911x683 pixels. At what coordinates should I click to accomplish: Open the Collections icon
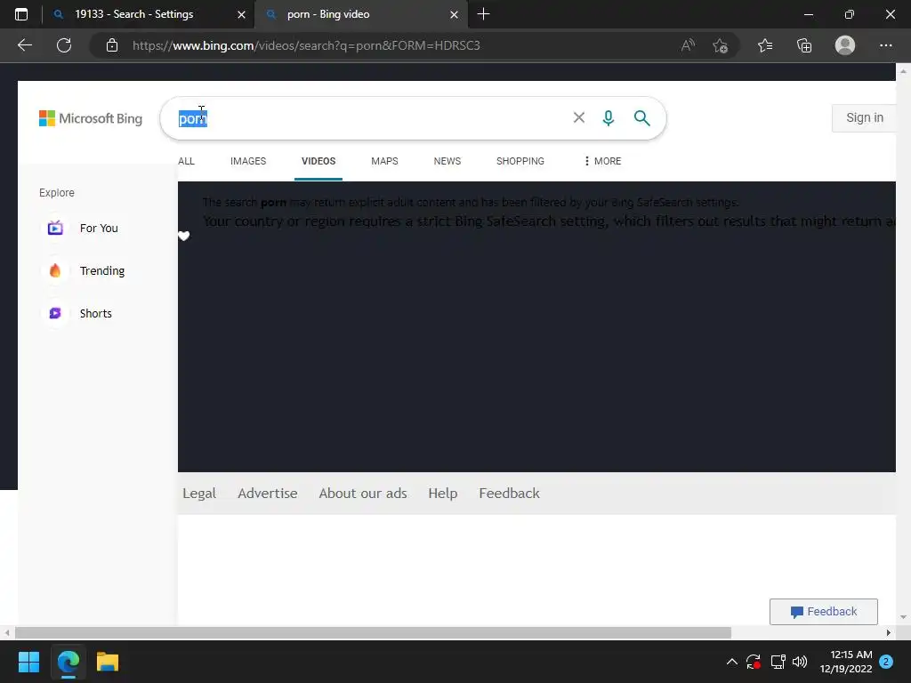[x=804, y=45]
